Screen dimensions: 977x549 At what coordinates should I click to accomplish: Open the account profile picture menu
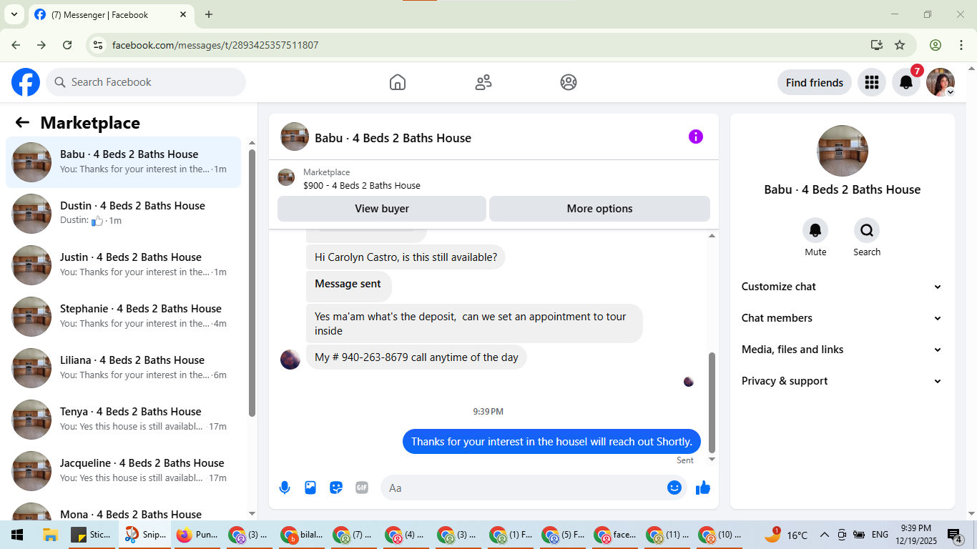[941, 82]
